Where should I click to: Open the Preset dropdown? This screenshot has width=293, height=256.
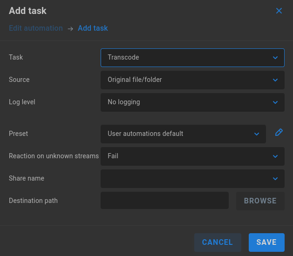point(183,134)
